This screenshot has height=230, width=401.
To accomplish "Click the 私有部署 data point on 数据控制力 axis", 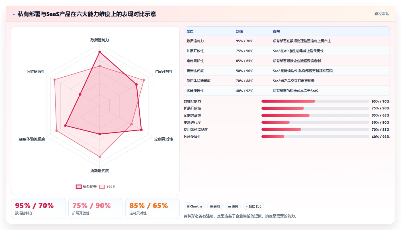I will [x=100, y=52].
